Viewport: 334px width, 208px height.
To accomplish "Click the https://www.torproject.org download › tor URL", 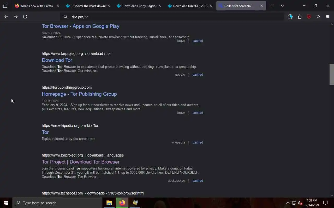I will click(76, 54).
